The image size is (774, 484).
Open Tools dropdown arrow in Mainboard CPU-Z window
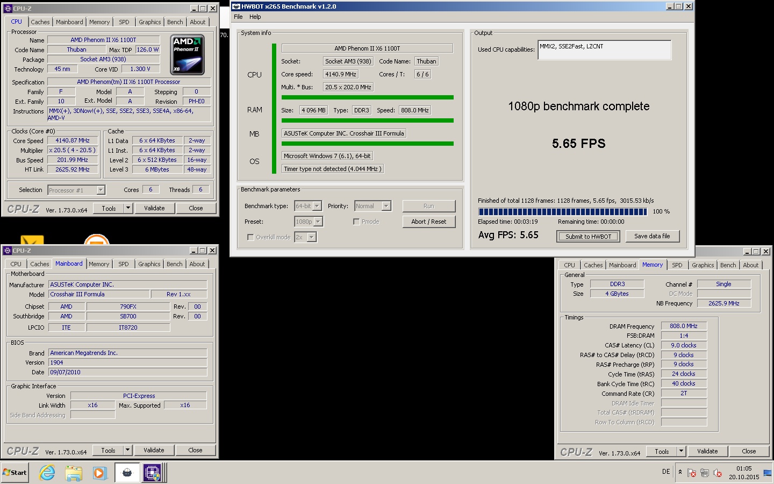pyautogui.click(x=127, y=450)
